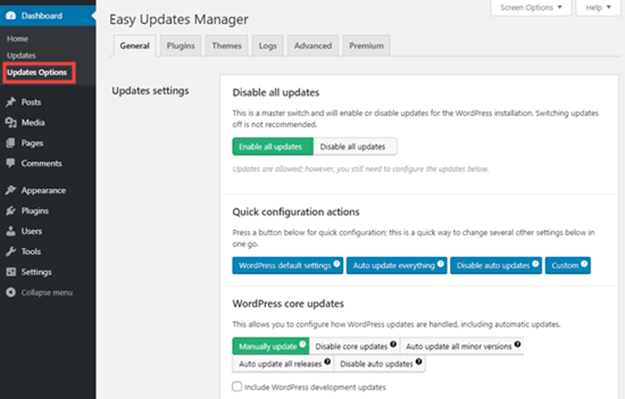Open Home under Dashboard
The image size is (625, 399).
click(x=17, y=39)
